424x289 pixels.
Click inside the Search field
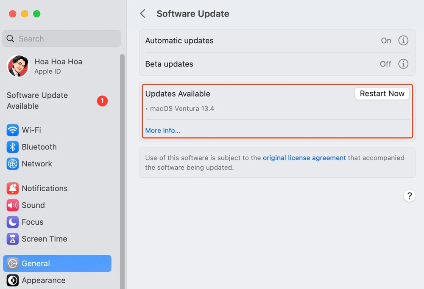[x=61, y=39]
